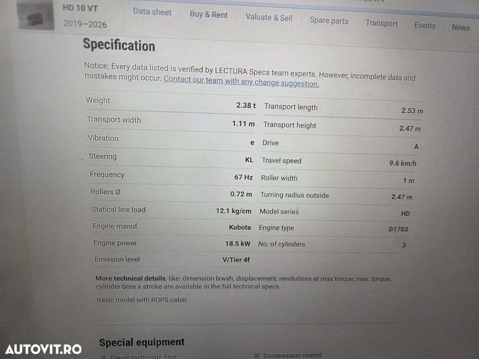Screen dimensions: 479x359
Task: Click the Kubota engine manufacturer value
Action: [x=240, y=227]
